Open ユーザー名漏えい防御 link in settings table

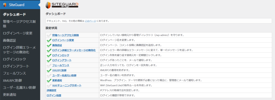(x=64, y=76)
